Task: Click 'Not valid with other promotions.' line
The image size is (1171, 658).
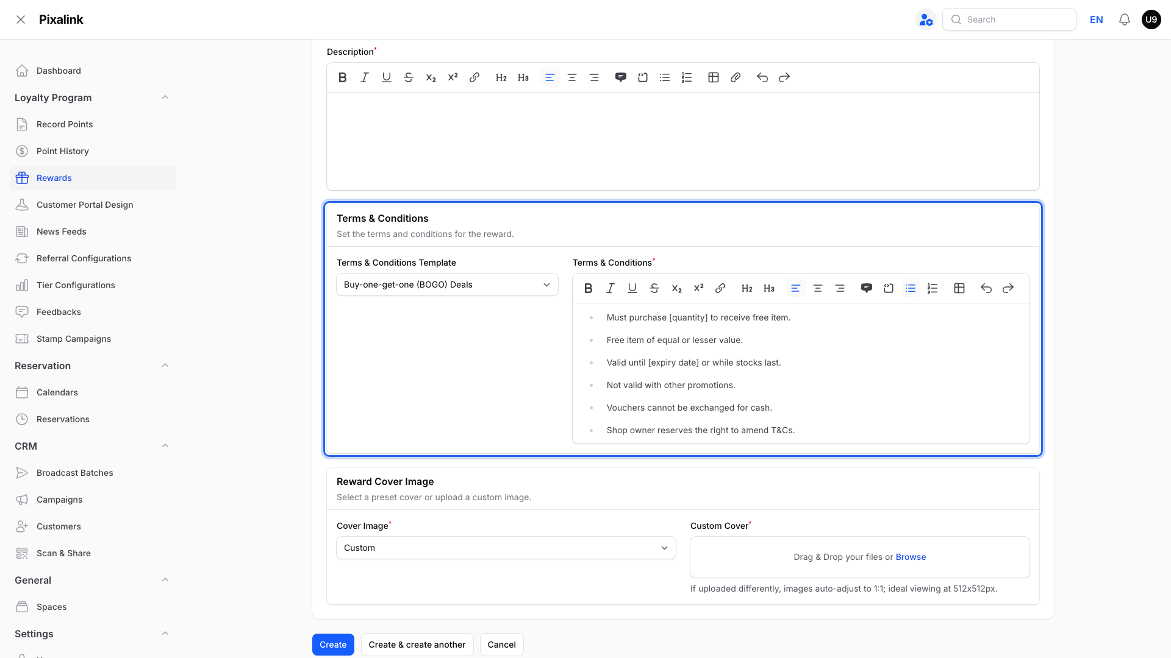Action: coord(671,385)
